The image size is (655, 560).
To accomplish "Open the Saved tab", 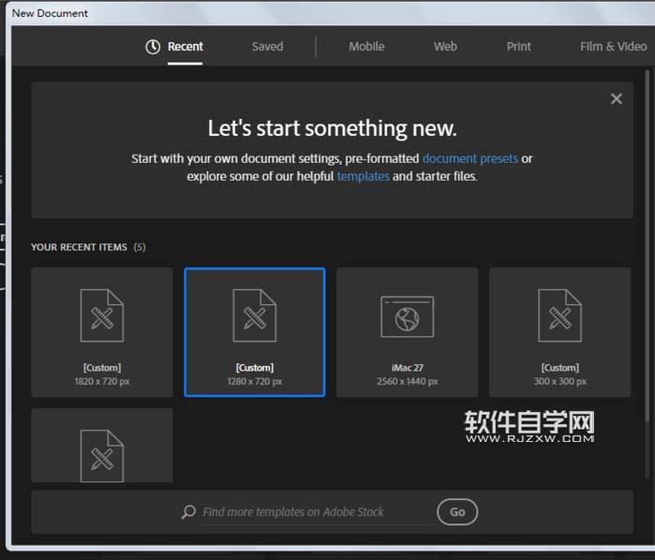I will 267,46.
